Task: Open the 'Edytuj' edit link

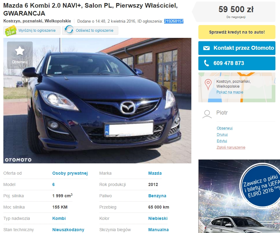Action: click(222, 141)
